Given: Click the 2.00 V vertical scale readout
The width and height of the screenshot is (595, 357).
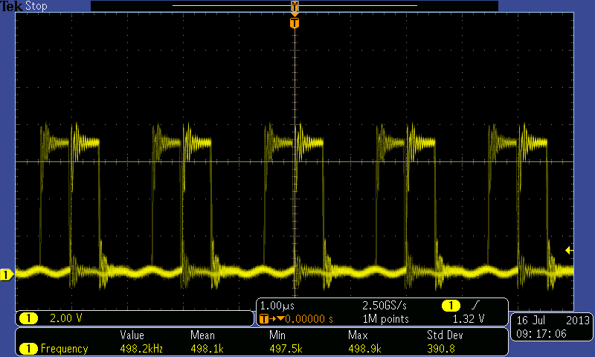Looking at the screenshot, I should pos(65,318).
